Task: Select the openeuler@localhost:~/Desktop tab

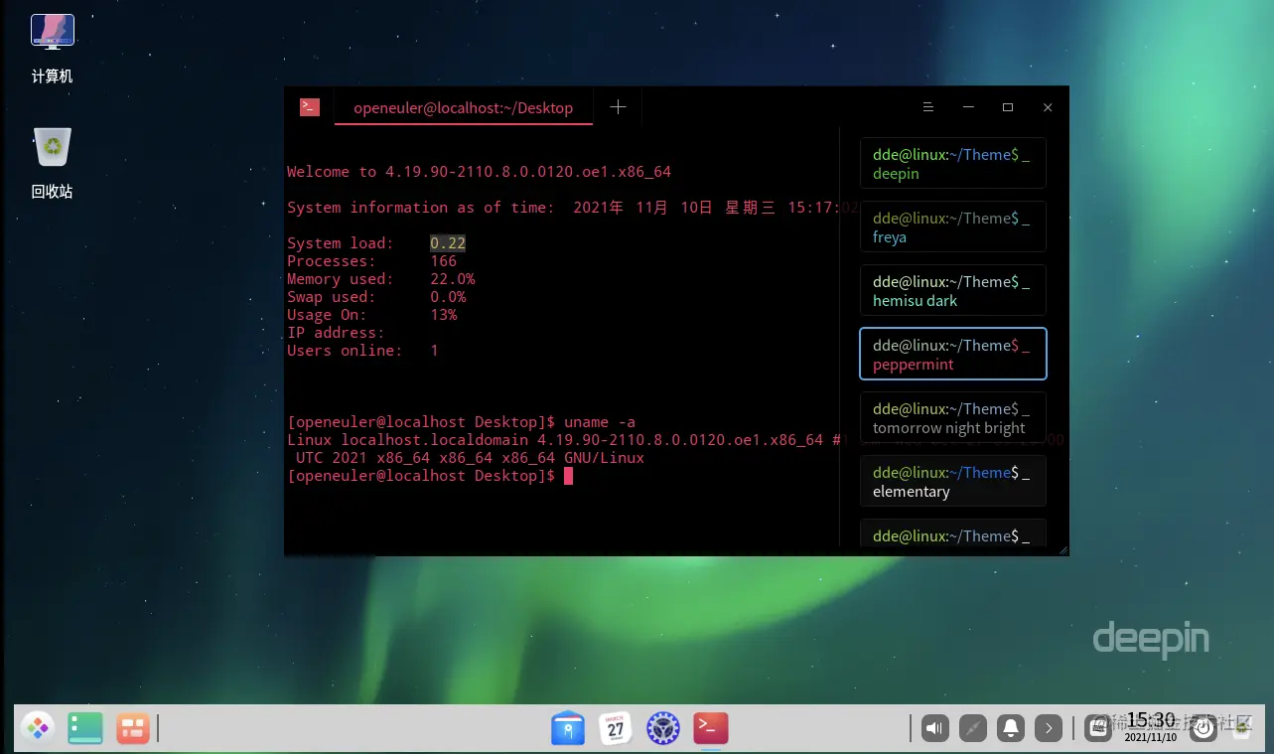Action: click(464, 107)
